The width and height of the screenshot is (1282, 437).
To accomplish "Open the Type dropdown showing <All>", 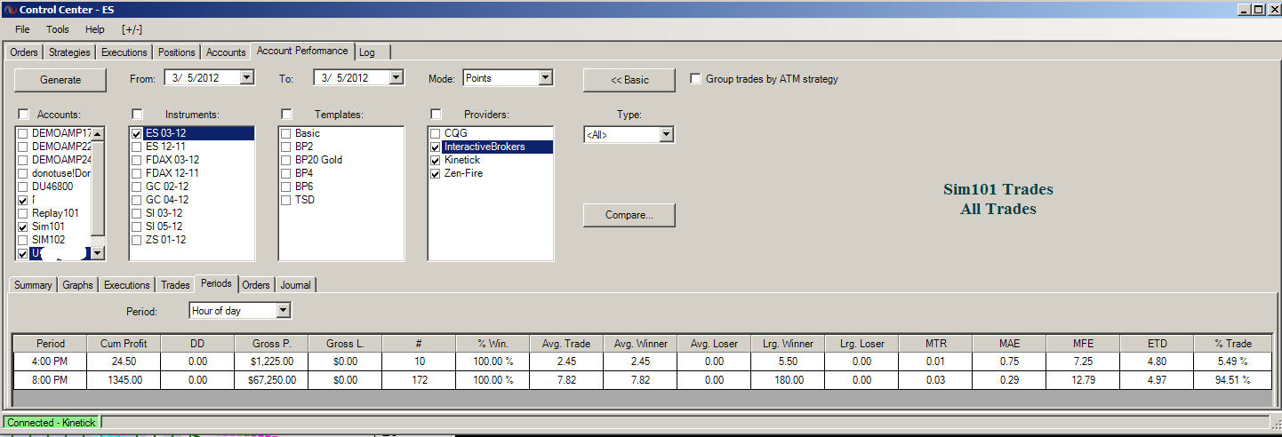I will tap(667, 134).
